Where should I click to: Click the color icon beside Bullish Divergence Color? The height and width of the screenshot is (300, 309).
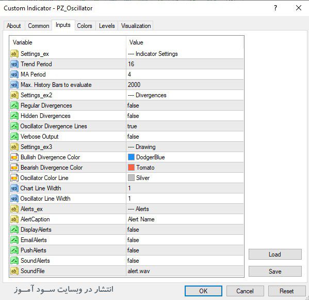pyautogui.click(x=14, y=157)
